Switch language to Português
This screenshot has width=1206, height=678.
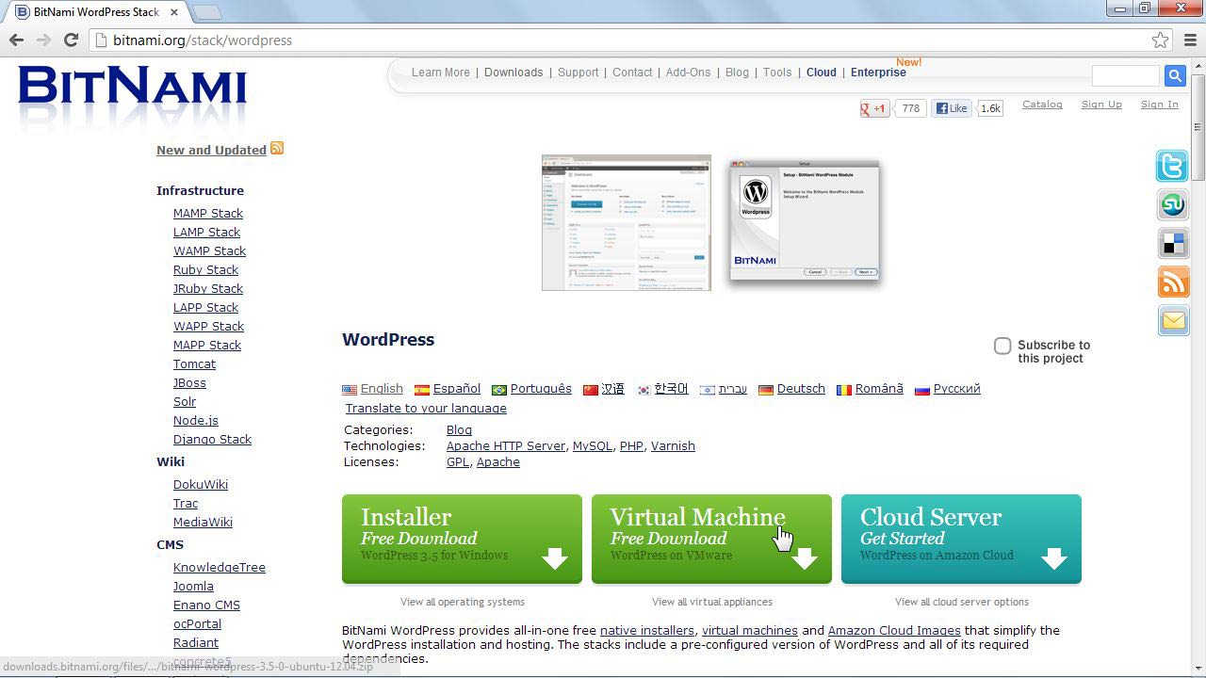pyautogui.click(x=540, y=389)
